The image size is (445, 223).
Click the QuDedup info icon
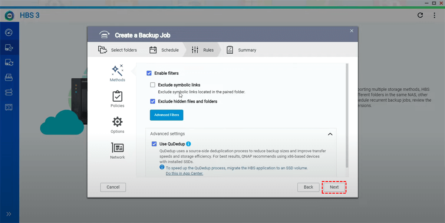[x=188, y=144]
